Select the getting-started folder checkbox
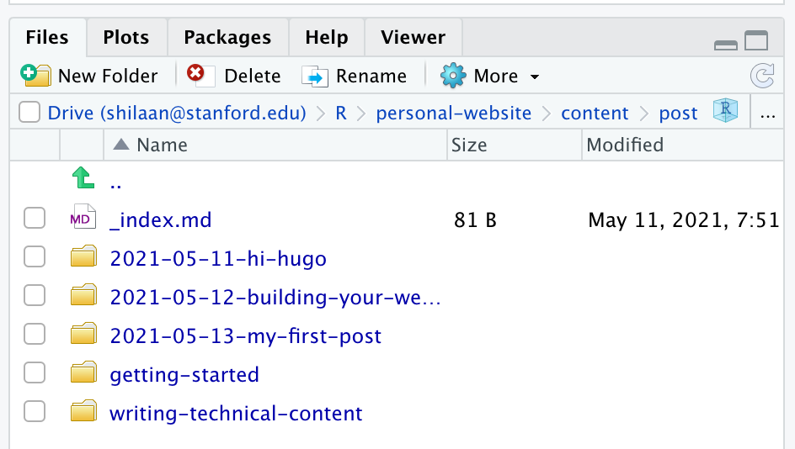795x449 pixels. click(35, 373)
